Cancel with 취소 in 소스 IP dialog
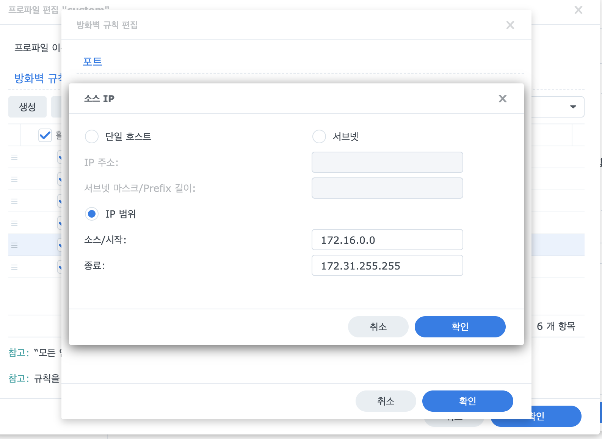The width and height of the screenshot is (602, 439). click(x=378, y=327)
